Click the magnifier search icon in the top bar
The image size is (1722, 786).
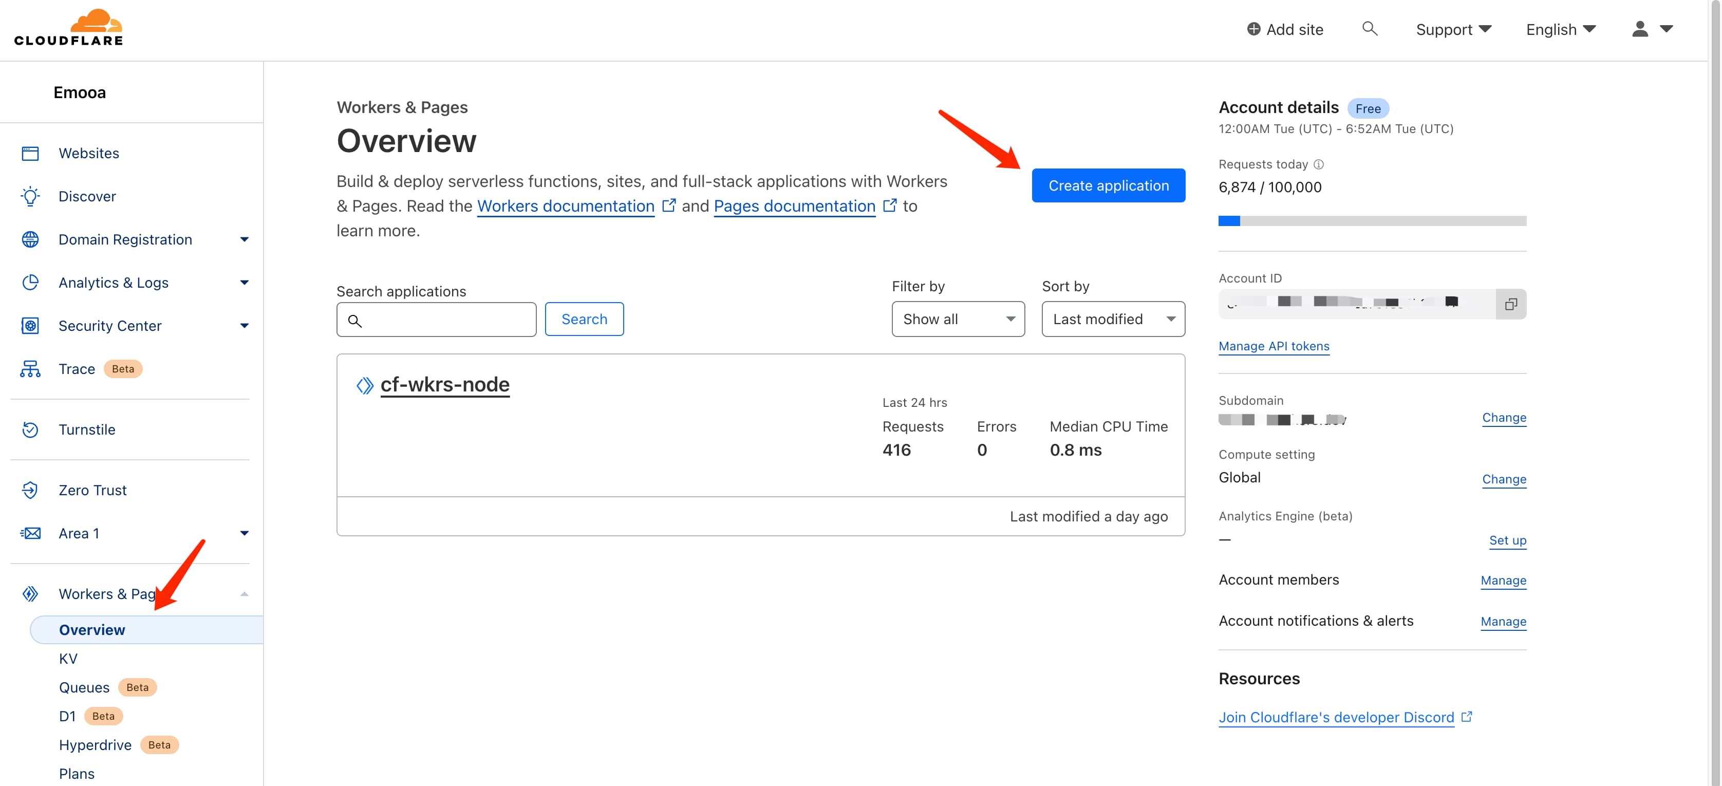click(x=1369, y=29)
